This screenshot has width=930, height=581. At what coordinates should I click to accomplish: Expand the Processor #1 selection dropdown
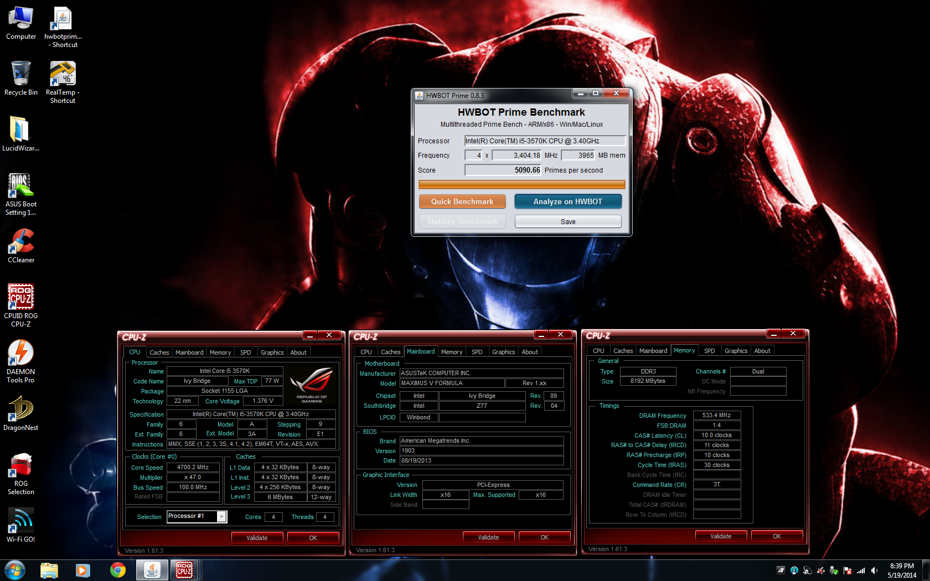(221, 516)
